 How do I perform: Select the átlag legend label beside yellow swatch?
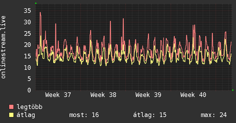(26, 115)
